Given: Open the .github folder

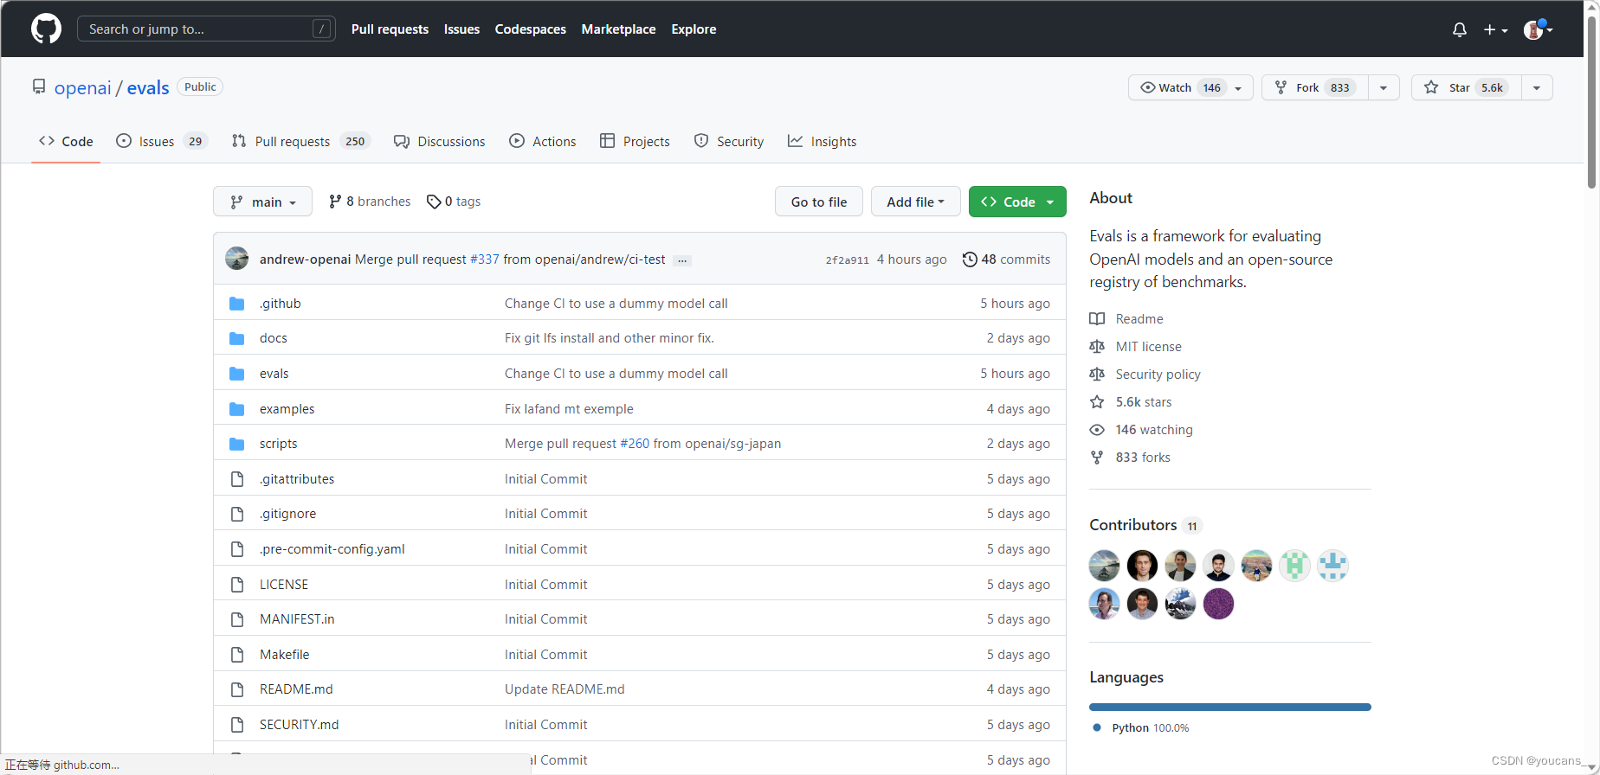Looking at the screenshot, I should click(x=281, y=303).
